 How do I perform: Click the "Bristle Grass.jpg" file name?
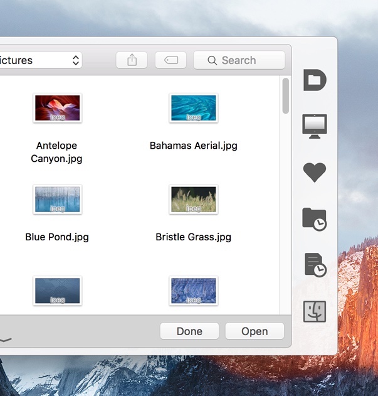(193, 237)
